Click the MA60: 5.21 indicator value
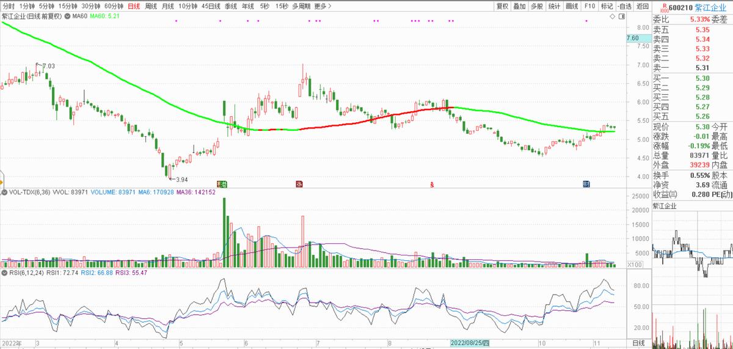Screen dimensions: 733x349 coord(104,17)
